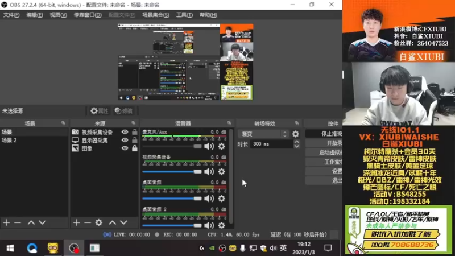Image resolution: width=455 pixels, height=256 pixels.
Task: Mute the 桌面音频 channel
Action: 209,199
